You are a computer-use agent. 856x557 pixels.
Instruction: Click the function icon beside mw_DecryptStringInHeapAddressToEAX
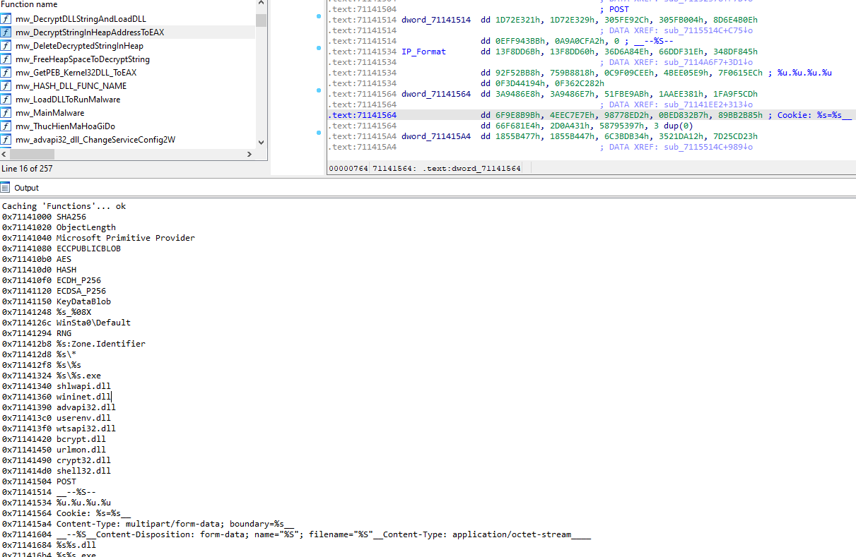coord(6,32)
